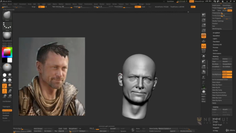Toggle the Persp perspective icon
Screen dimensions: 236x133
click(x=204, y=36)
